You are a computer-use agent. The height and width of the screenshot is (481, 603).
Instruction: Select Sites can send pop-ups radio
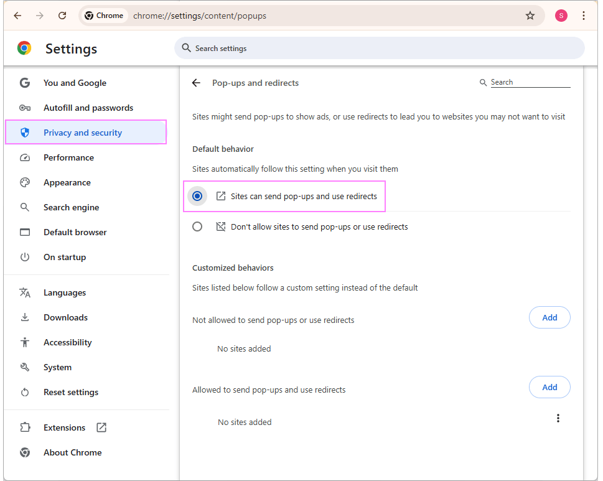click(x=197, y=196)
